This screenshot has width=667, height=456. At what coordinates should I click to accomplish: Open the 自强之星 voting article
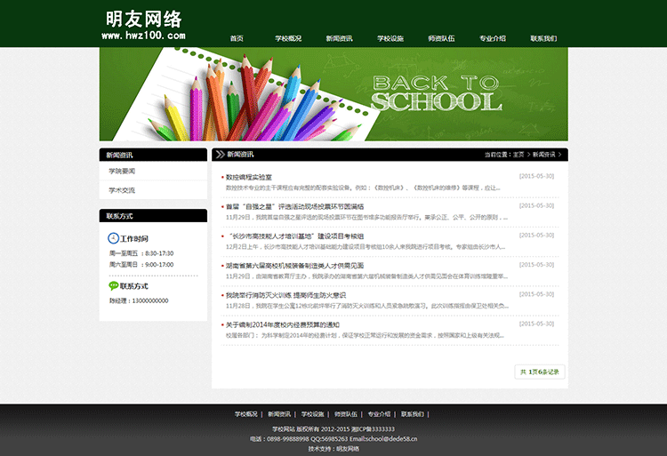294,206
